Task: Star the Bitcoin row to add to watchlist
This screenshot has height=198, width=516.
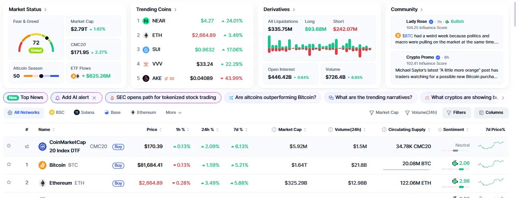Action: (9, 164)
